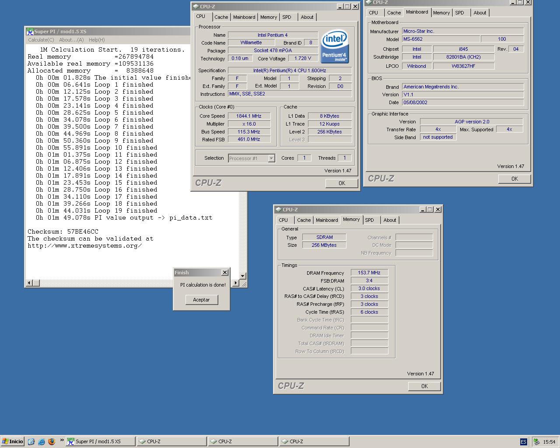The width and height of the screenshot is (560, 448).
Task: Select the About tab in the Mainboard window
Action: [x=480, y=13]
